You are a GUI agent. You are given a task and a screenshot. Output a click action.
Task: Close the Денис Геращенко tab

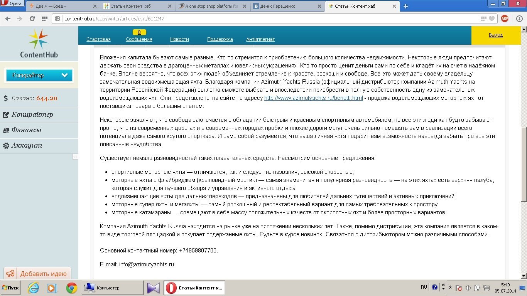tap(319, 6)
